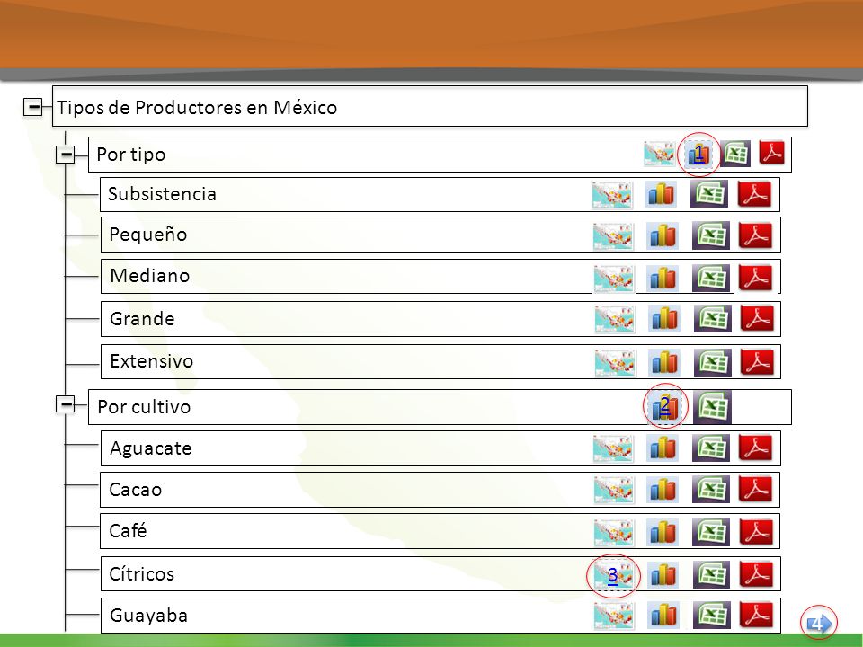View the map for Subsistencia
This screenshot has height=647, width=863.
[612, 195]
